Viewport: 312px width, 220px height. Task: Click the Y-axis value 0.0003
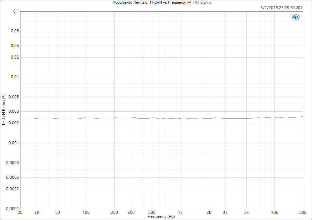tap(12, 177)
